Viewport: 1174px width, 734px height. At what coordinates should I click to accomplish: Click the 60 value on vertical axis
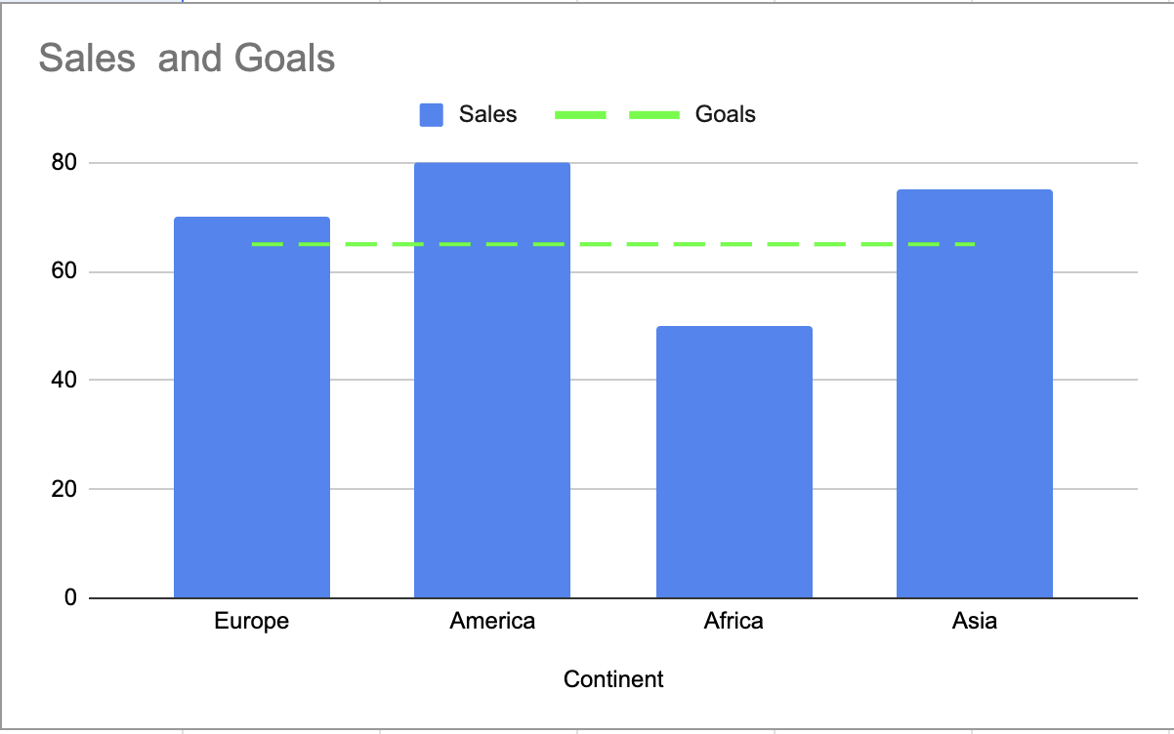[63, 271]
